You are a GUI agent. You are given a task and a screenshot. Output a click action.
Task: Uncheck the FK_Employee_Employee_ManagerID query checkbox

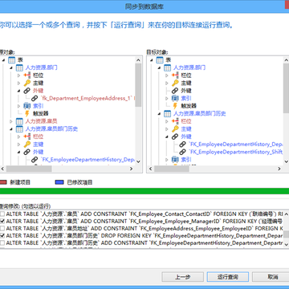coord(2,222)
